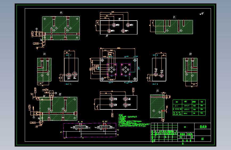Click the MP2 port label

(112, 31)
